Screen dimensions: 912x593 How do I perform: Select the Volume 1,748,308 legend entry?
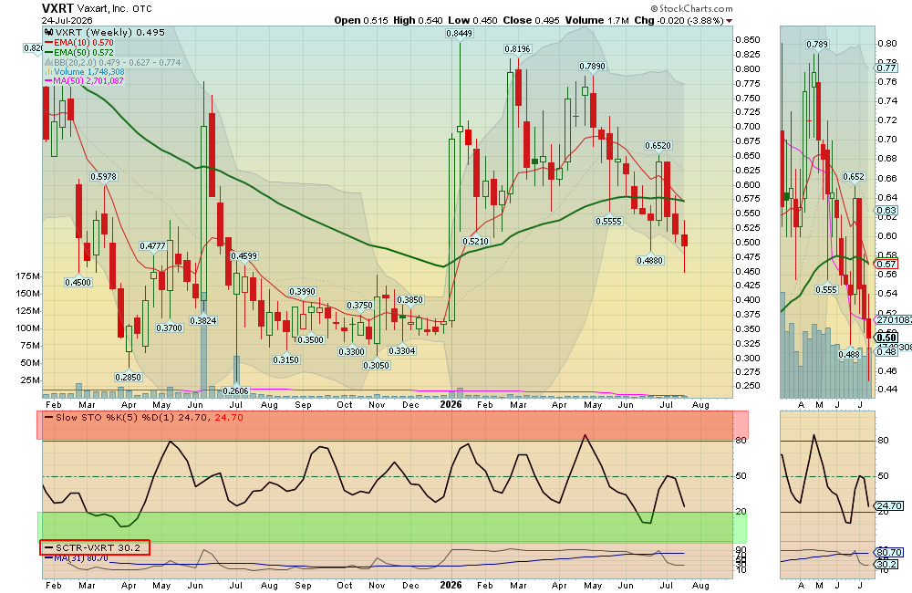click(x=85, y=71)
